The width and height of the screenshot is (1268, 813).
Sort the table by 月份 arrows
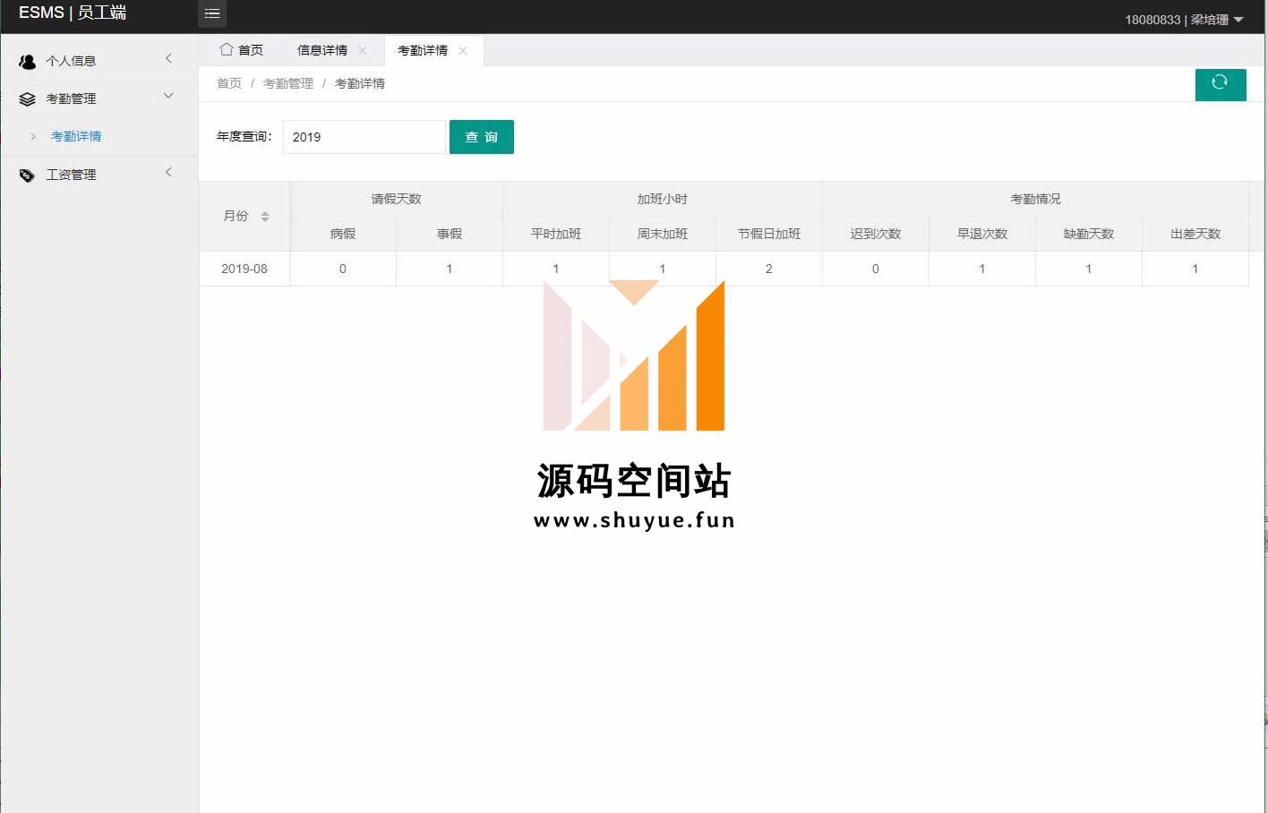tap(265, 217)
